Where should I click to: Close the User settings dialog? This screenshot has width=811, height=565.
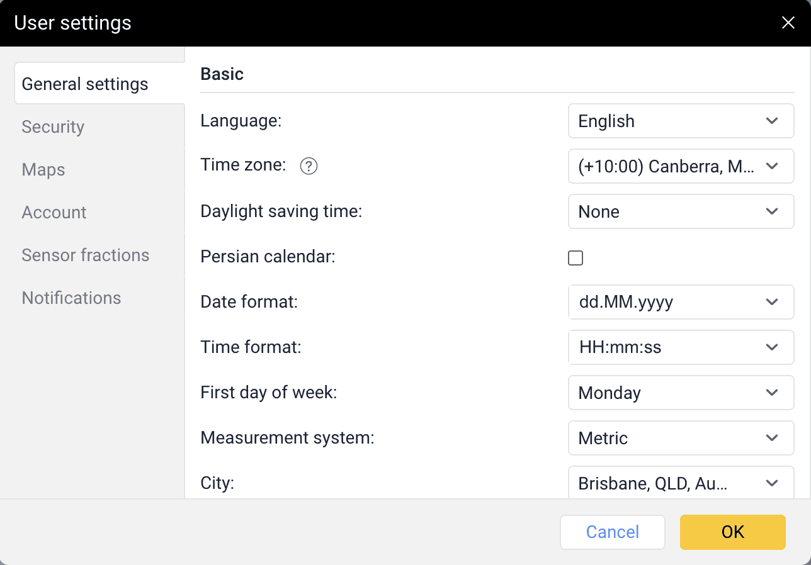coord(788,23)
